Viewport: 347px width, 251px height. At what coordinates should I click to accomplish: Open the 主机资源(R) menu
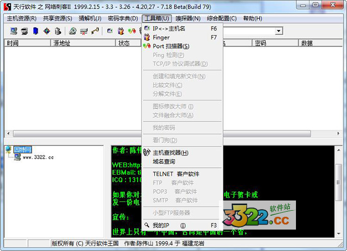[x=21, y=18]
